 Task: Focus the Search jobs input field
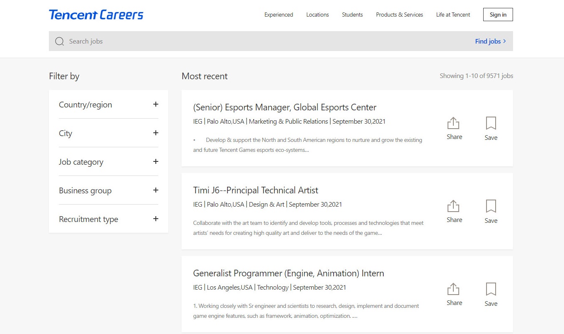(x=249, y=41)
